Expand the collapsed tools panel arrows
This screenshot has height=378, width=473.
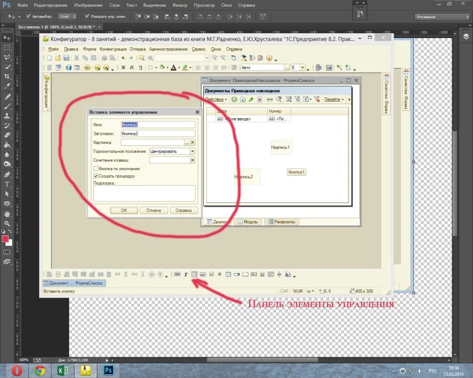[3, 26]
